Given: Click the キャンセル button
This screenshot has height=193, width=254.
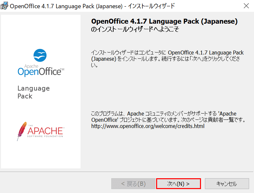Looking at the screenshot, I should pos(227,184).
